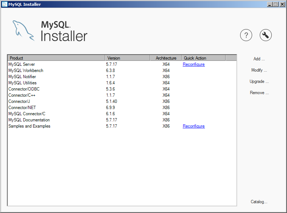Select the Samples and Examples row

[122, 126]
